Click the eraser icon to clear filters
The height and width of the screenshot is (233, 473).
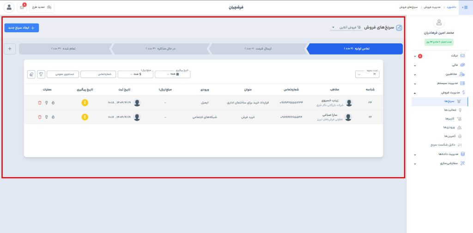tap(31, 74)
